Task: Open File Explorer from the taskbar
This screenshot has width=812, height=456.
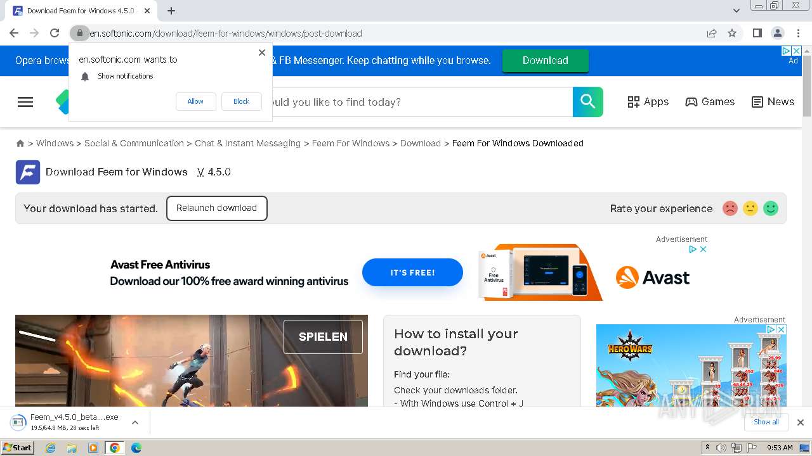Action: 72,448
